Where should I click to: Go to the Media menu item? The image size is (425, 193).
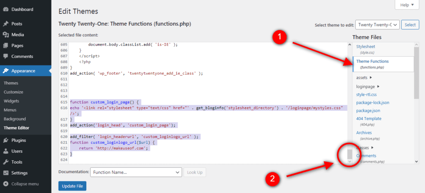click(x=17, y=35)
